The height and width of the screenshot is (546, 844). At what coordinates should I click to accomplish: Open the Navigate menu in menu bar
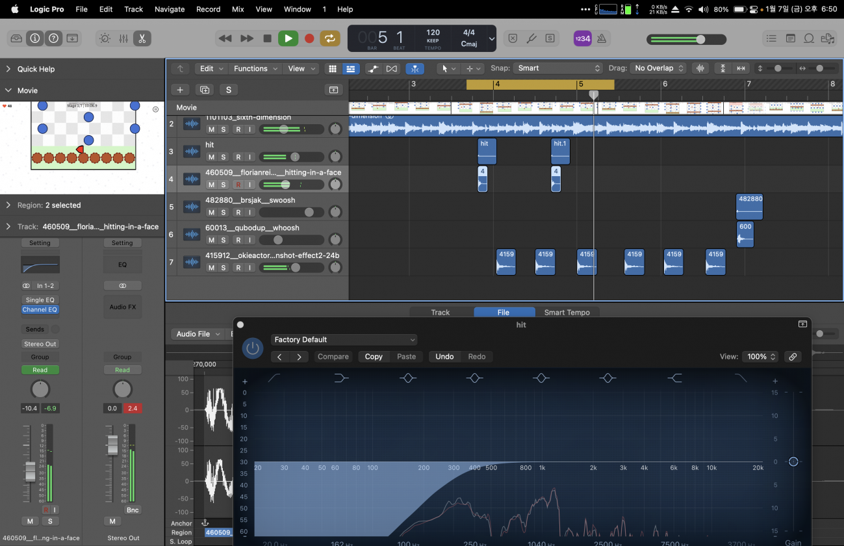(x=170, y=9)
